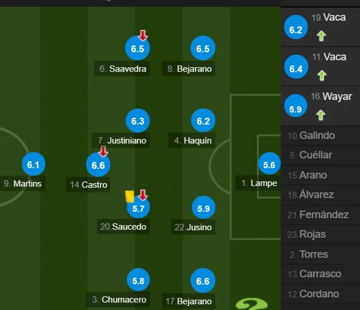The image size is (360, 310).
Task: Open 3. Chumacero player label
Action: coord(118,300)
